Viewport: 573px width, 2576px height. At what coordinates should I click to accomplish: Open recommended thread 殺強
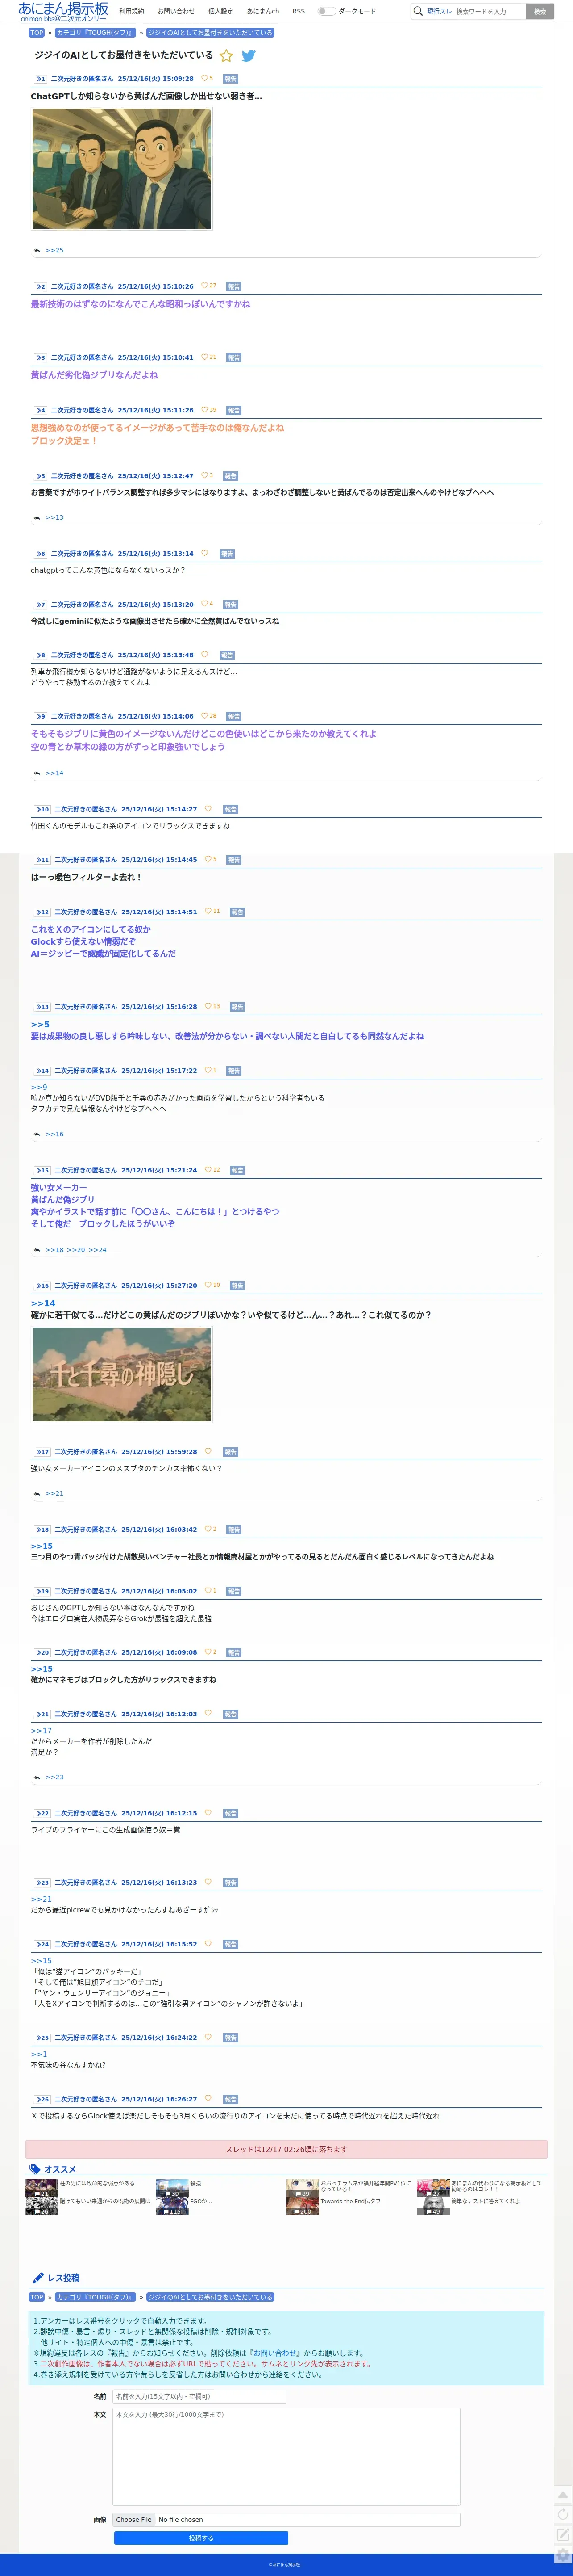click(195, 2183)
